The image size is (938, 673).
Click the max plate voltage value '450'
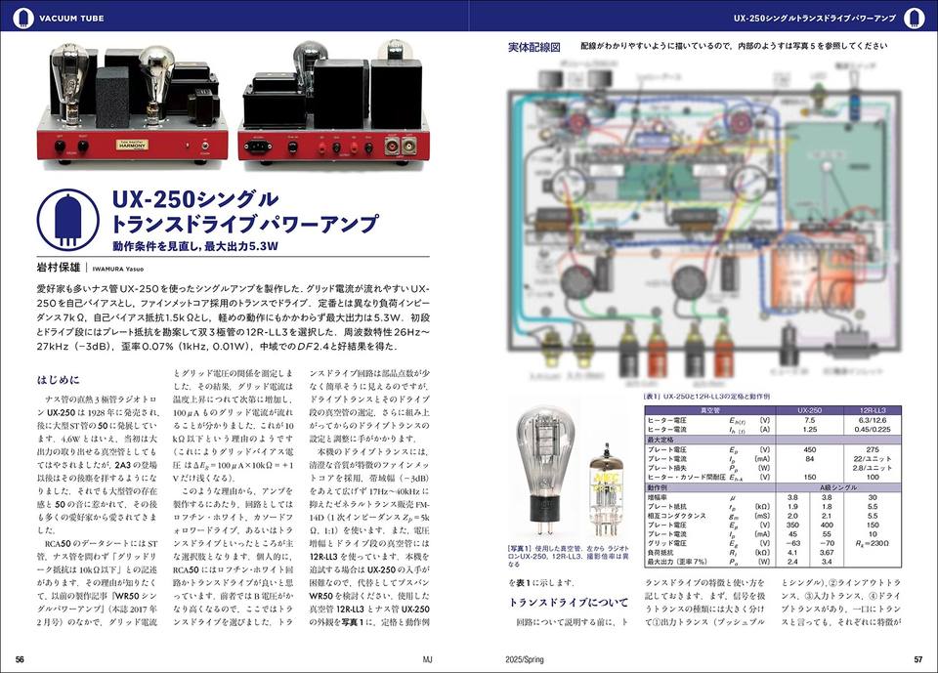point(809,449)
